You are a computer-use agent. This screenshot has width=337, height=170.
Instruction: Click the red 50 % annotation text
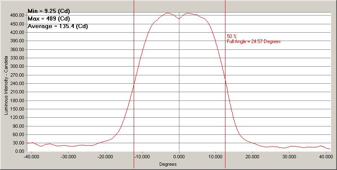tap(231, 36)
